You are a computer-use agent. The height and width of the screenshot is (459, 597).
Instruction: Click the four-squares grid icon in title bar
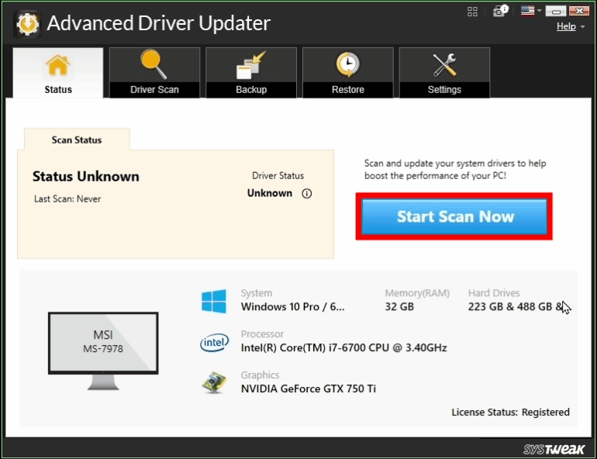click(x=473, y=11)
